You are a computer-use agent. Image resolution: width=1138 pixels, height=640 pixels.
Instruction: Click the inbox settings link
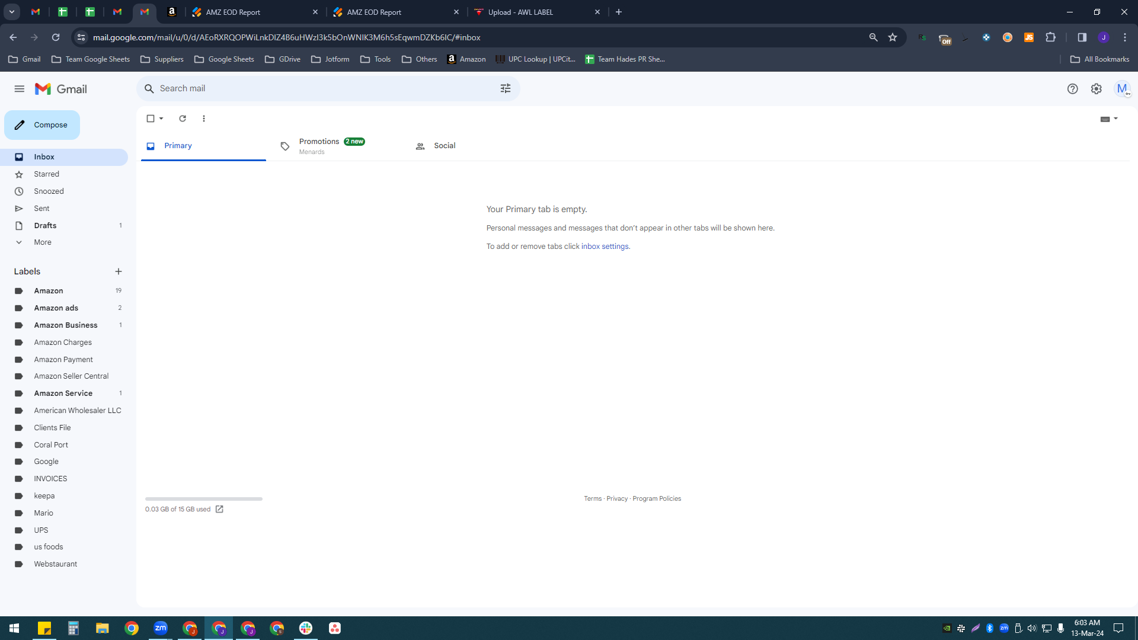pos(605,247)
